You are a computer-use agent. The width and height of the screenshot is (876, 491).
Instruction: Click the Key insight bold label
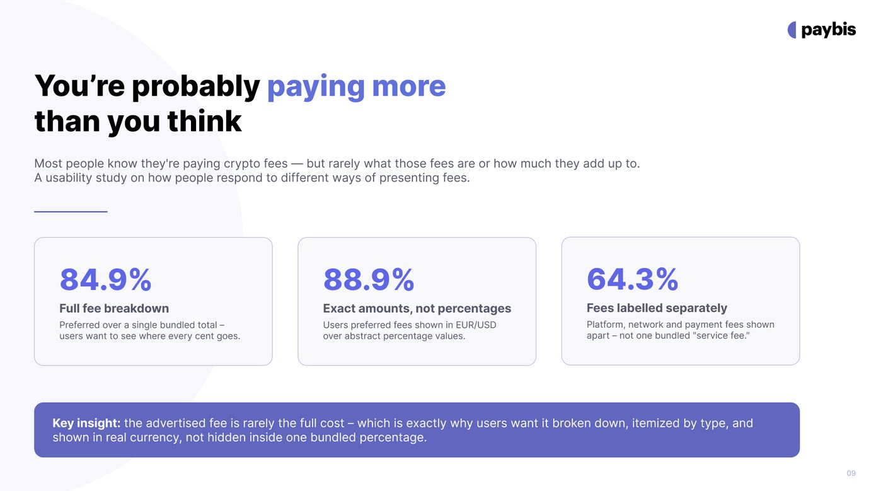click(86, 423)
